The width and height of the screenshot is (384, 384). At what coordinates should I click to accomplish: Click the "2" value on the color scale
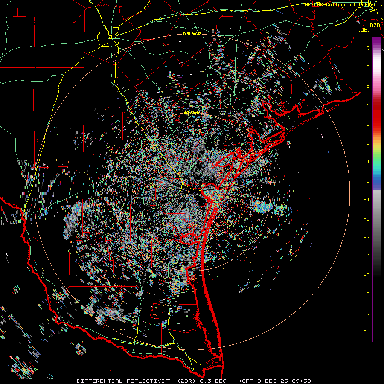[x=368, y=143]
